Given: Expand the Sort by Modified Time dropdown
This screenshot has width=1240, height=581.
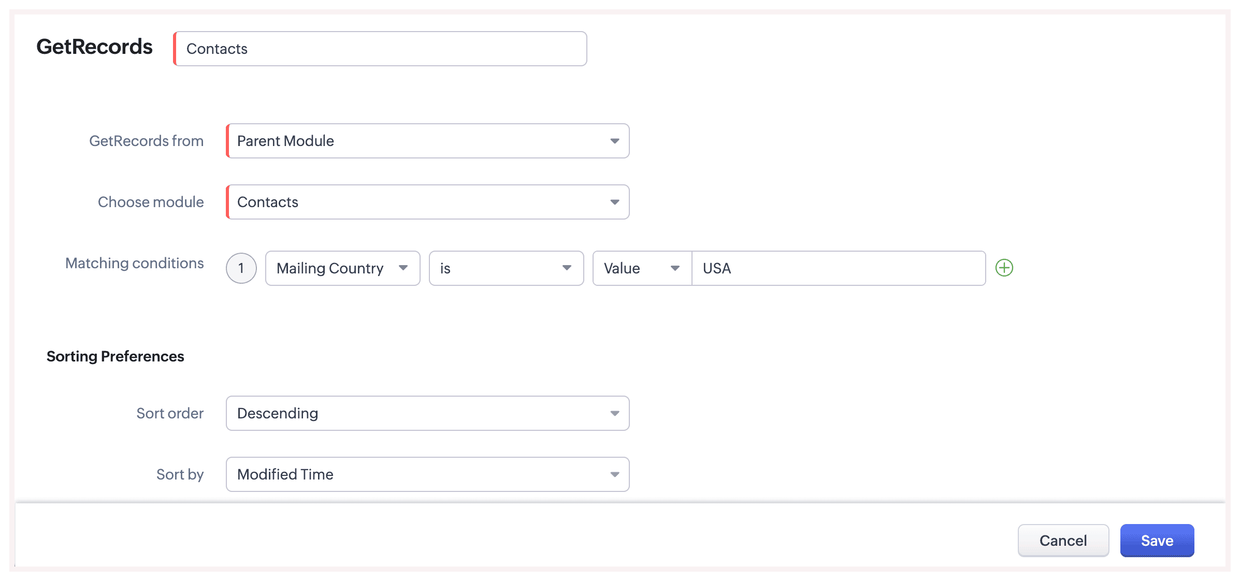Looking at the screenshot, I should (427, 474).
